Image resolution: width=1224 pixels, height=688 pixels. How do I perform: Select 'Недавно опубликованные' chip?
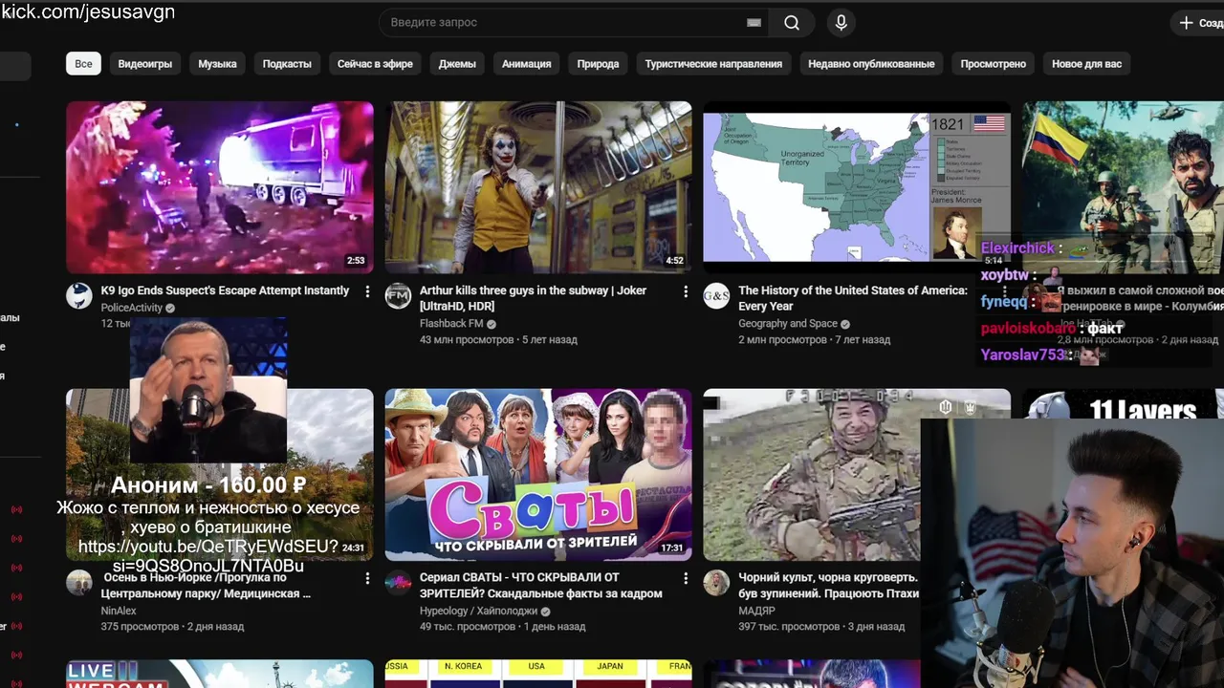pyautogui.click(x=871, y=64)
